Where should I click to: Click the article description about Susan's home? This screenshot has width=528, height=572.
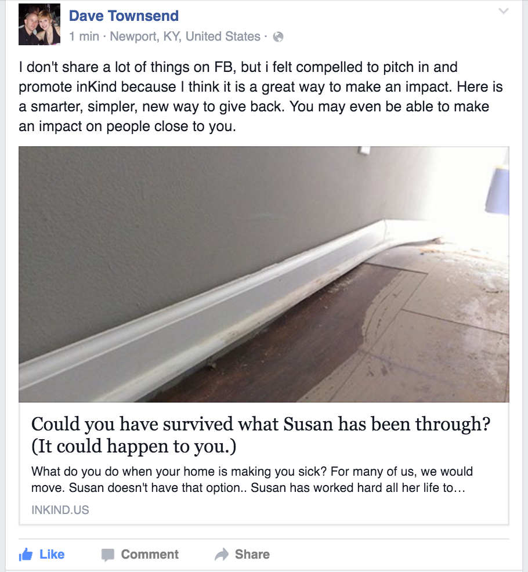[x=252, y=479]
